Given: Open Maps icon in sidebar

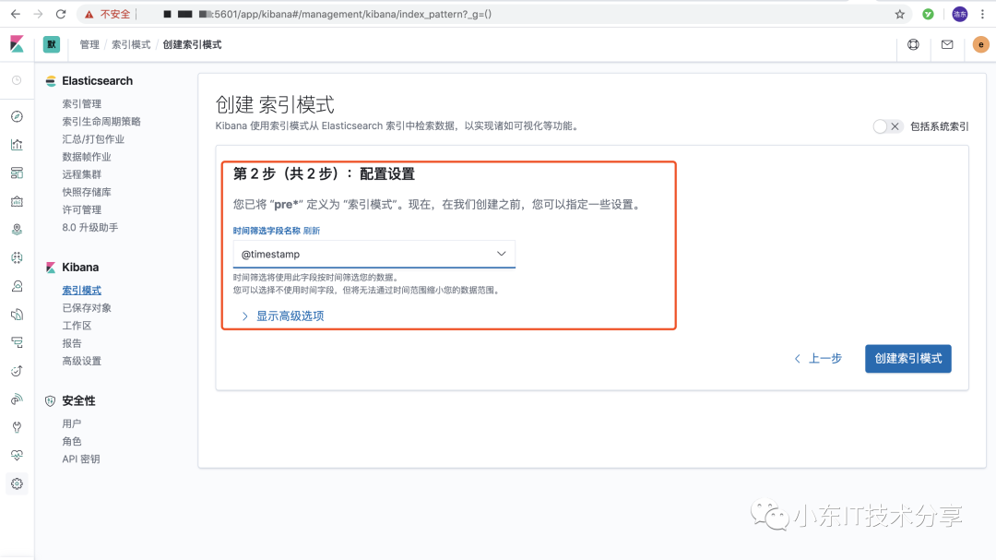Looking at the screenshot, I should pos(18,230).
